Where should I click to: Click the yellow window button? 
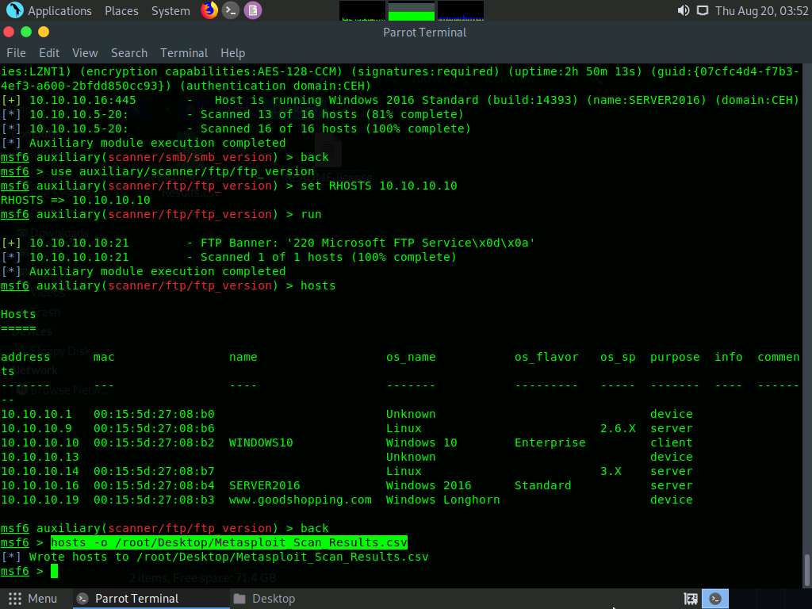44,32
